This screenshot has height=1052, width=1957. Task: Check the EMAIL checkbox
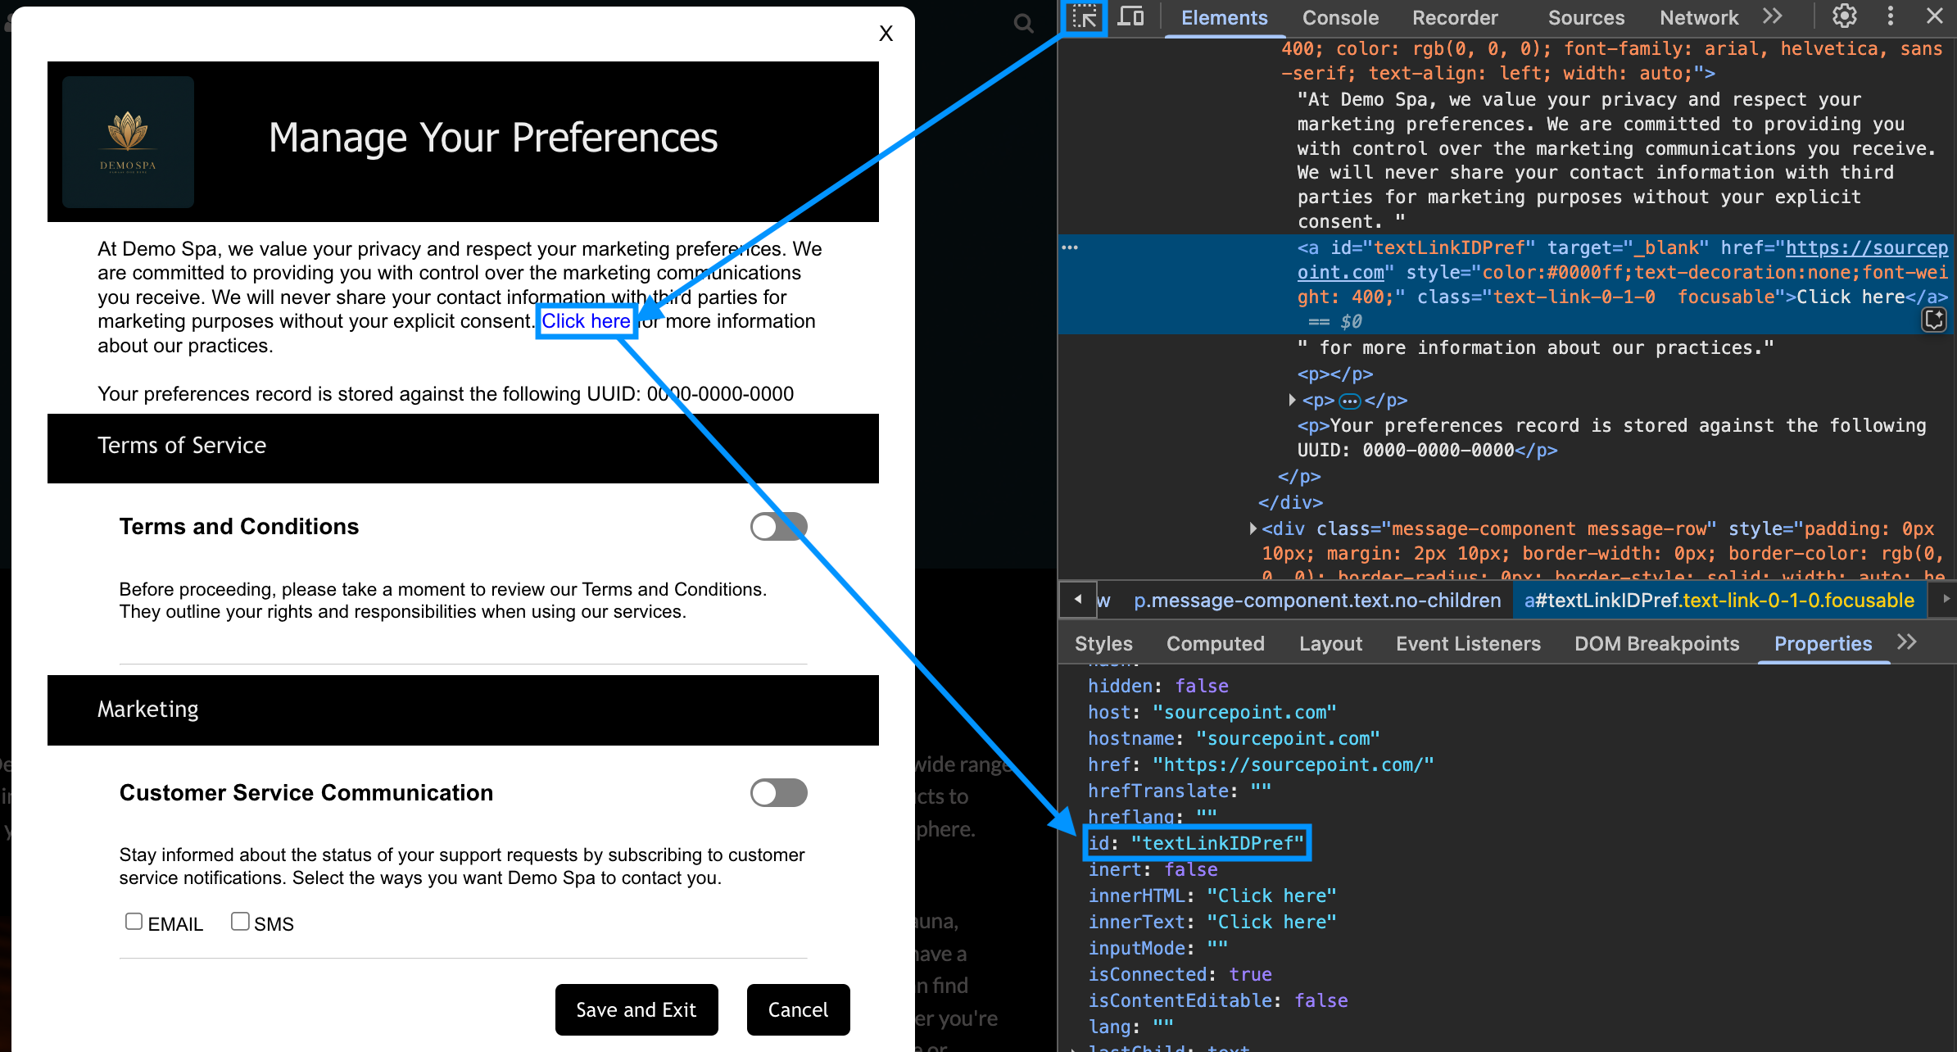point(134,921)
